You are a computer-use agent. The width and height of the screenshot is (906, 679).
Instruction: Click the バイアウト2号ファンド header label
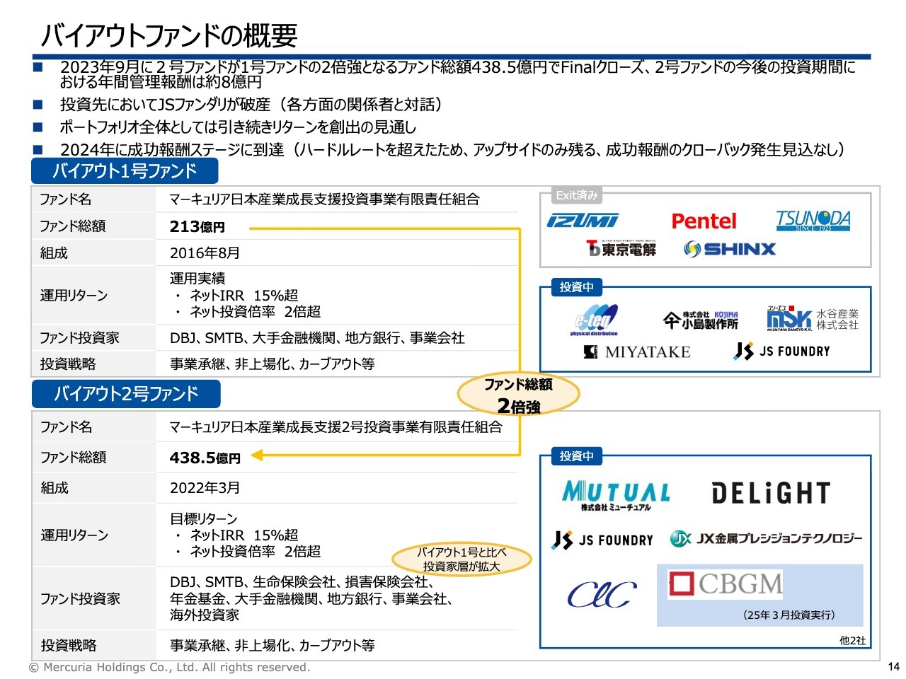coord(126,394)
